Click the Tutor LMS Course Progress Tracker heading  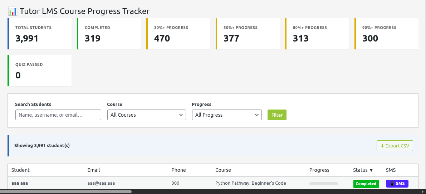(84, 11)
